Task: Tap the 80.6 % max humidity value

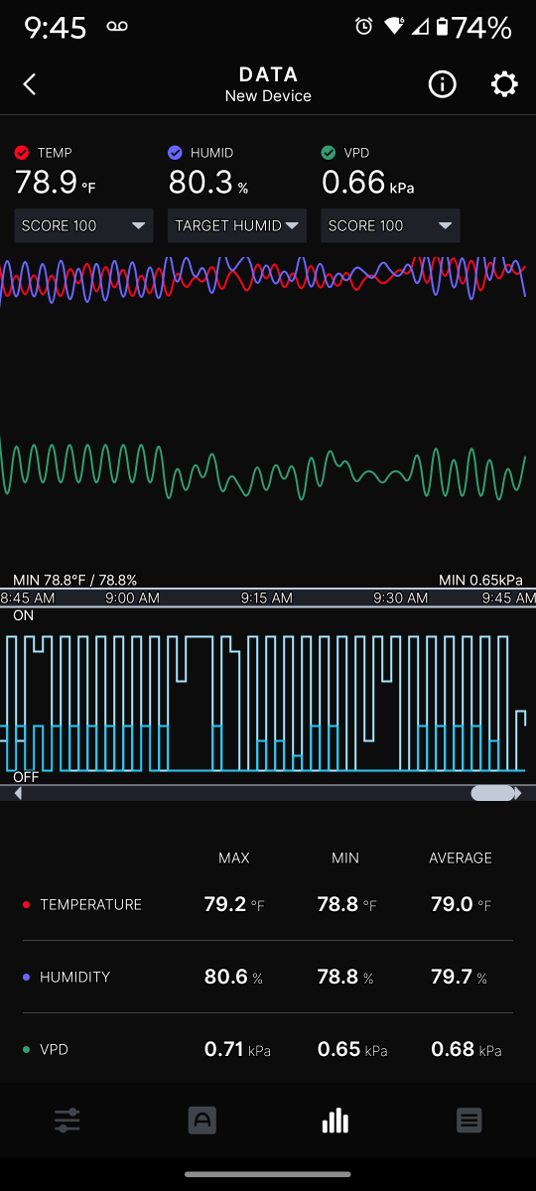Action: (x=234, y=977)
